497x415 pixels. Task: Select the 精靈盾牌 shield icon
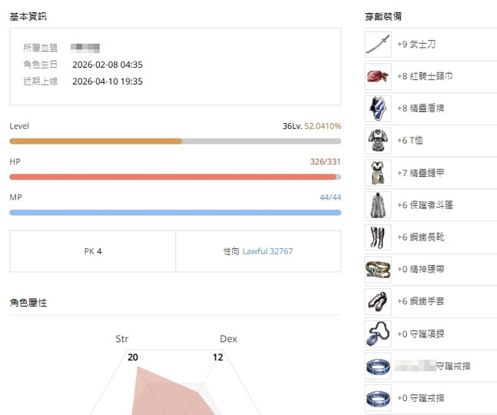378,109
